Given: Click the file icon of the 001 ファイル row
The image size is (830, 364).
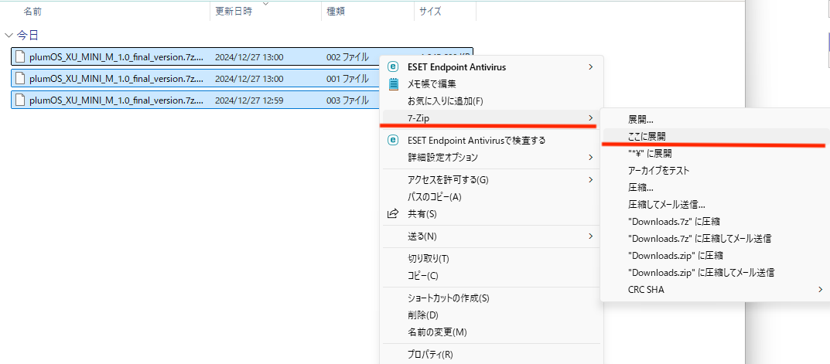Looking at the screenshot, I should coord(20,78).
